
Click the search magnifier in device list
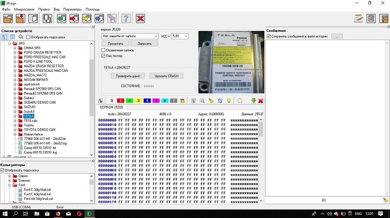click(21, 37)
